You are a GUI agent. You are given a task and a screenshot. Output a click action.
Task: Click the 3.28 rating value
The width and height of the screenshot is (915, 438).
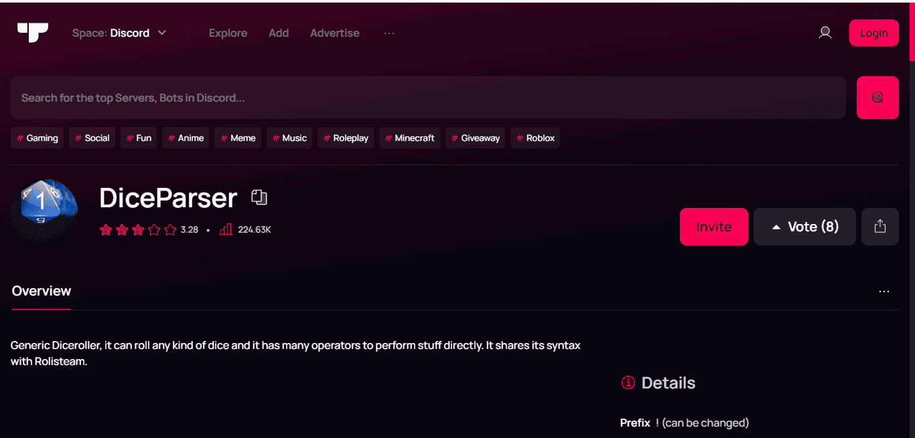pos(190,229)
